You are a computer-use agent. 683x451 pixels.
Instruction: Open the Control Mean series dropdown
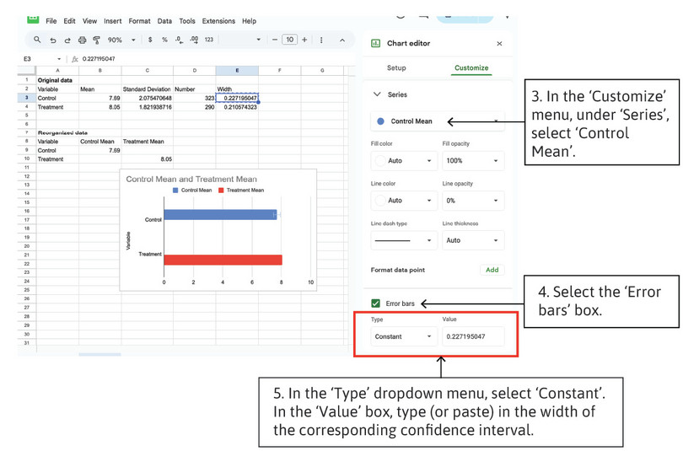(x=438, y=121)
